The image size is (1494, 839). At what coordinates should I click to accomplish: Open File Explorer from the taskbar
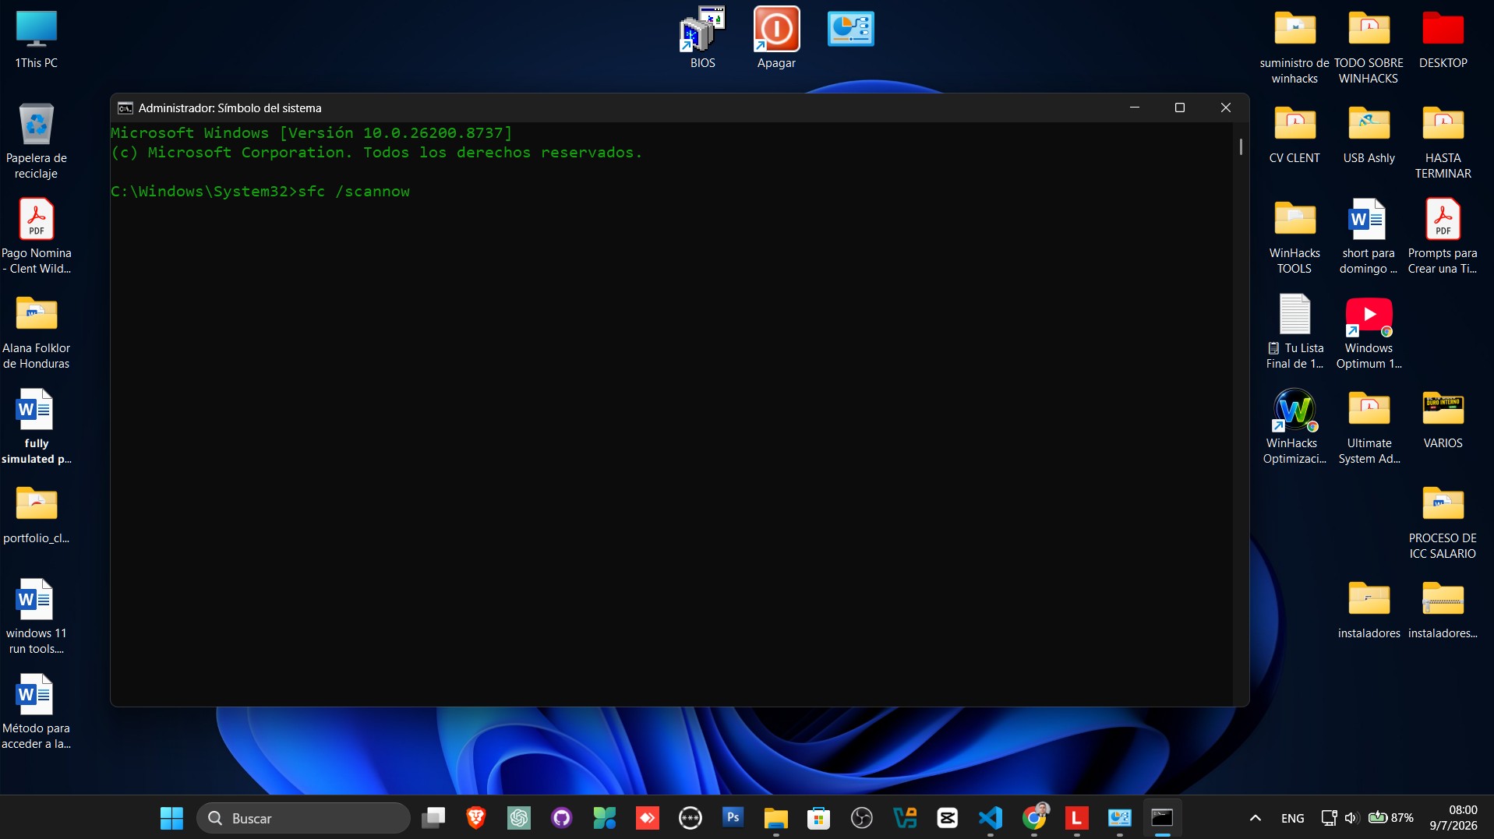pos(775,818)
